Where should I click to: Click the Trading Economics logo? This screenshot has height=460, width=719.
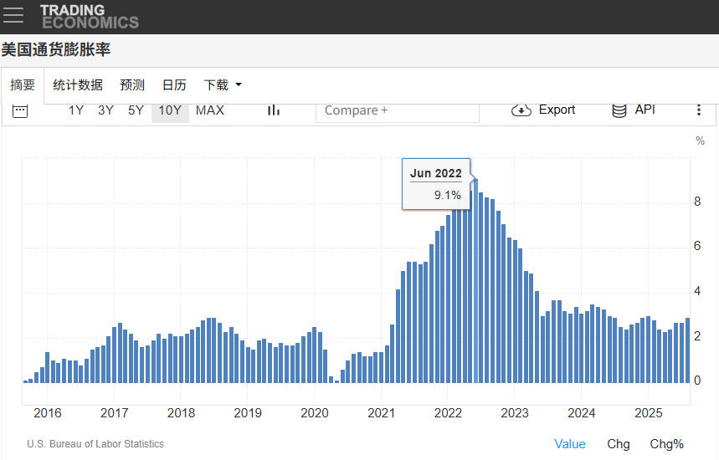(x=90, y=17)
